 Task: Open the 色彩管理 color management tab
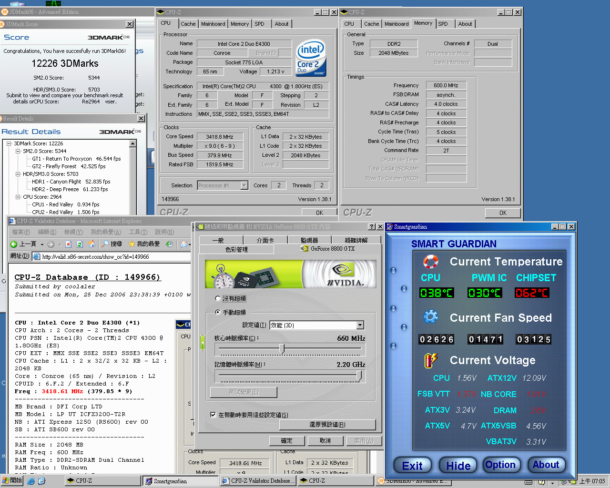pos(236,249)
